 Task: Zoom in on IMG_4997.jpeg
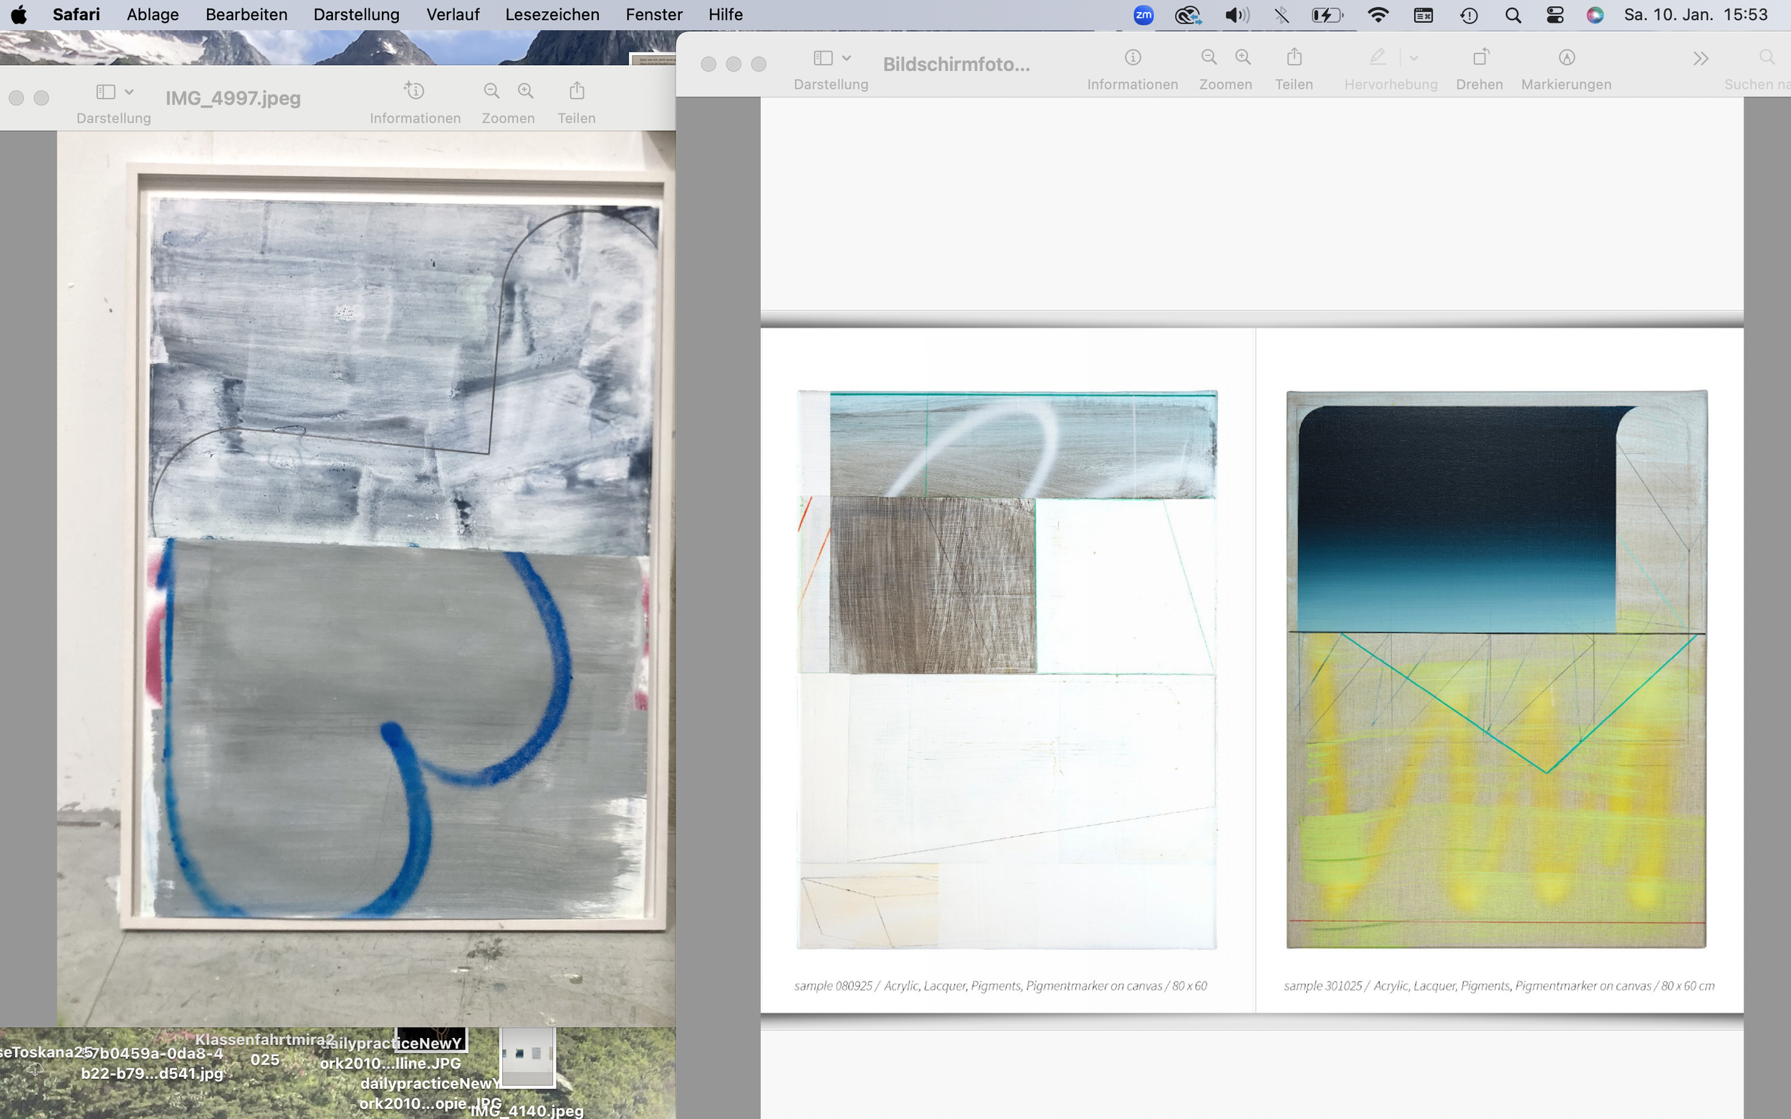[525, 91]
